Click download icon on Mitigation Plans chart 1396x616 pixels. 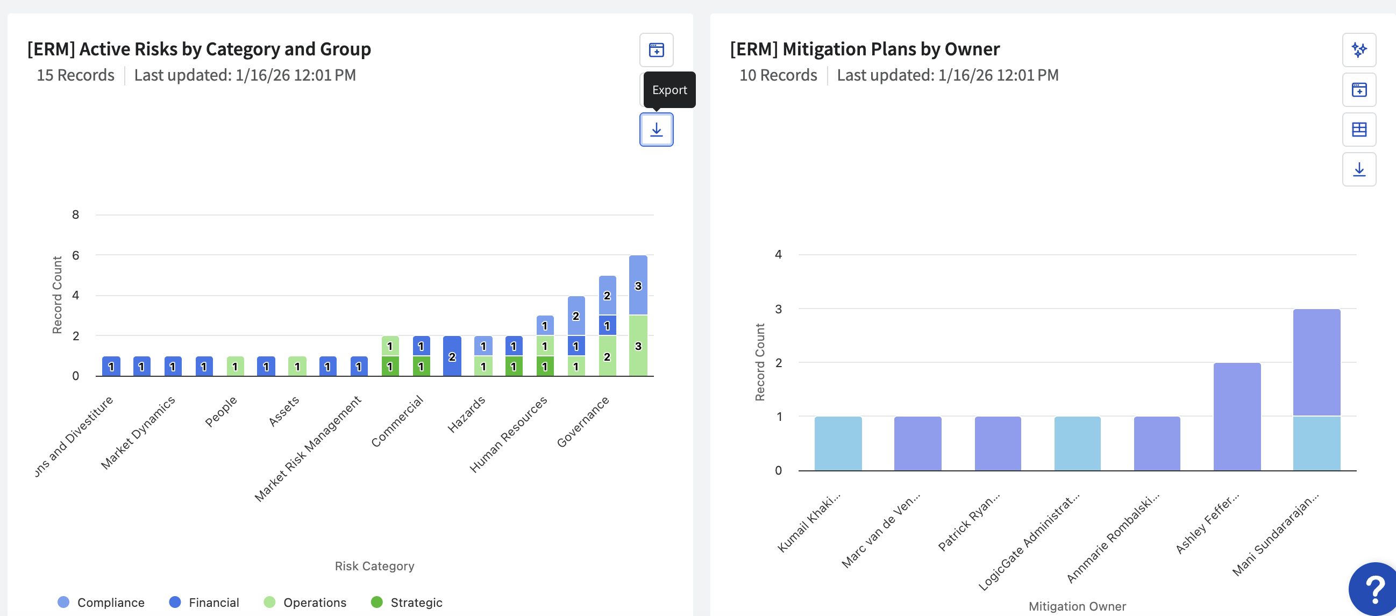(1358, 169)
